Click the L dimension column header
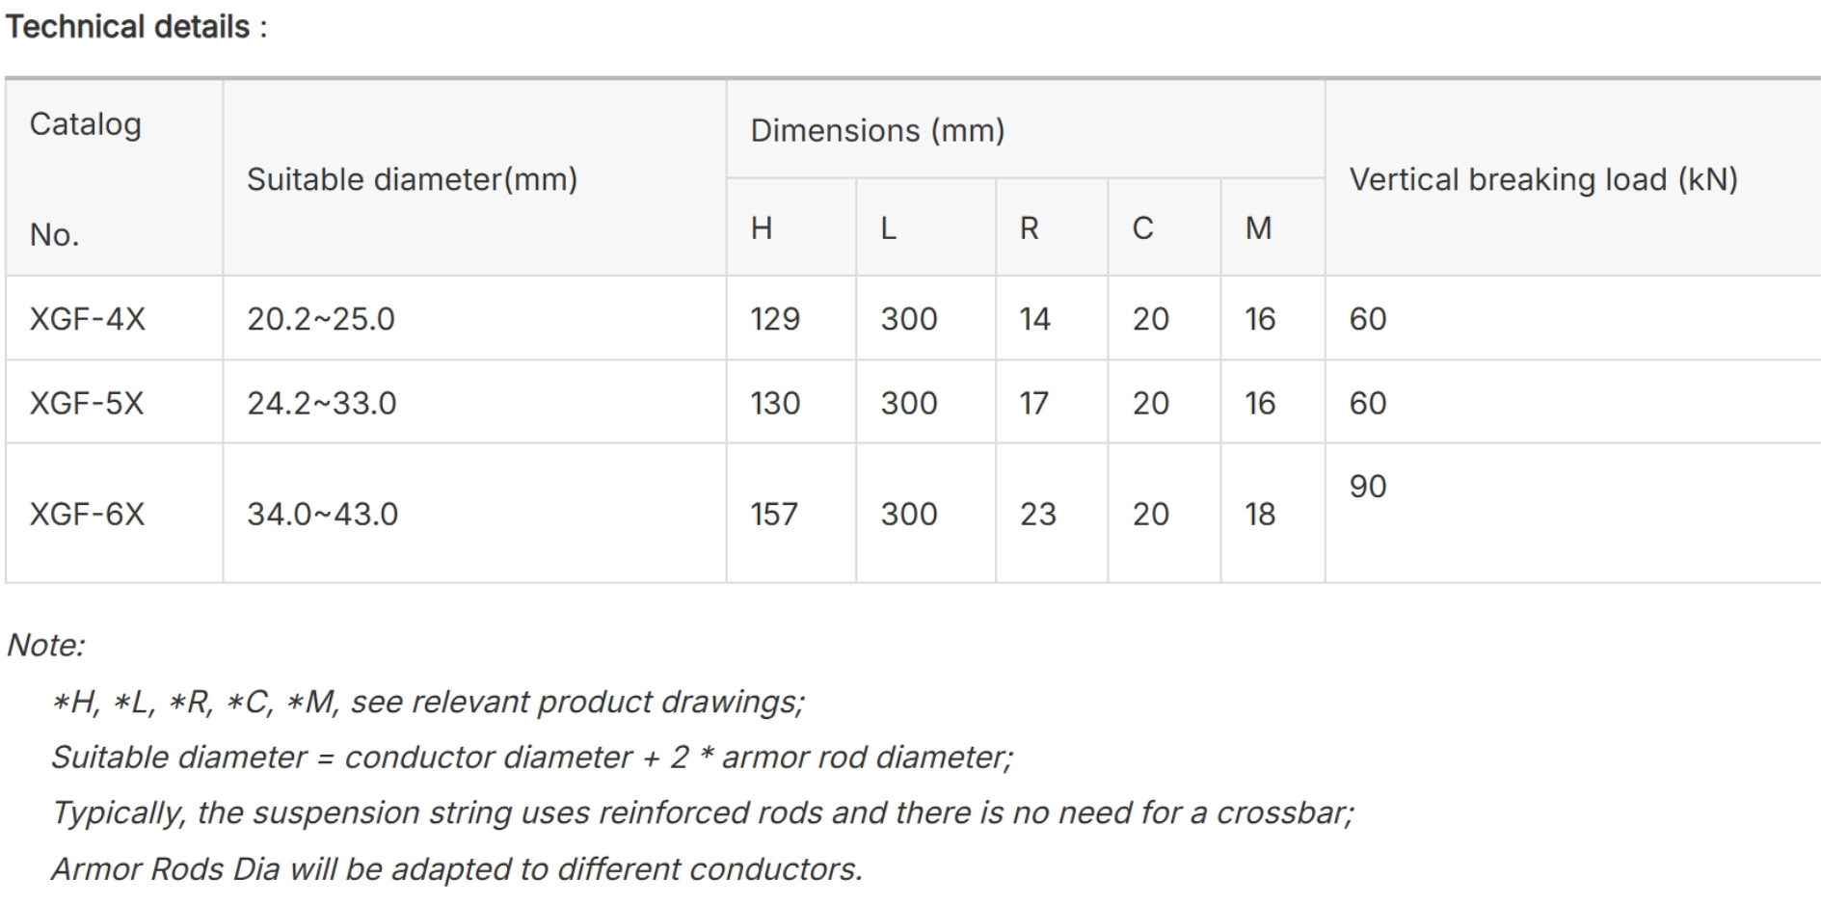The height and width of the screenshot is (905, 1821). pos(925,228)
